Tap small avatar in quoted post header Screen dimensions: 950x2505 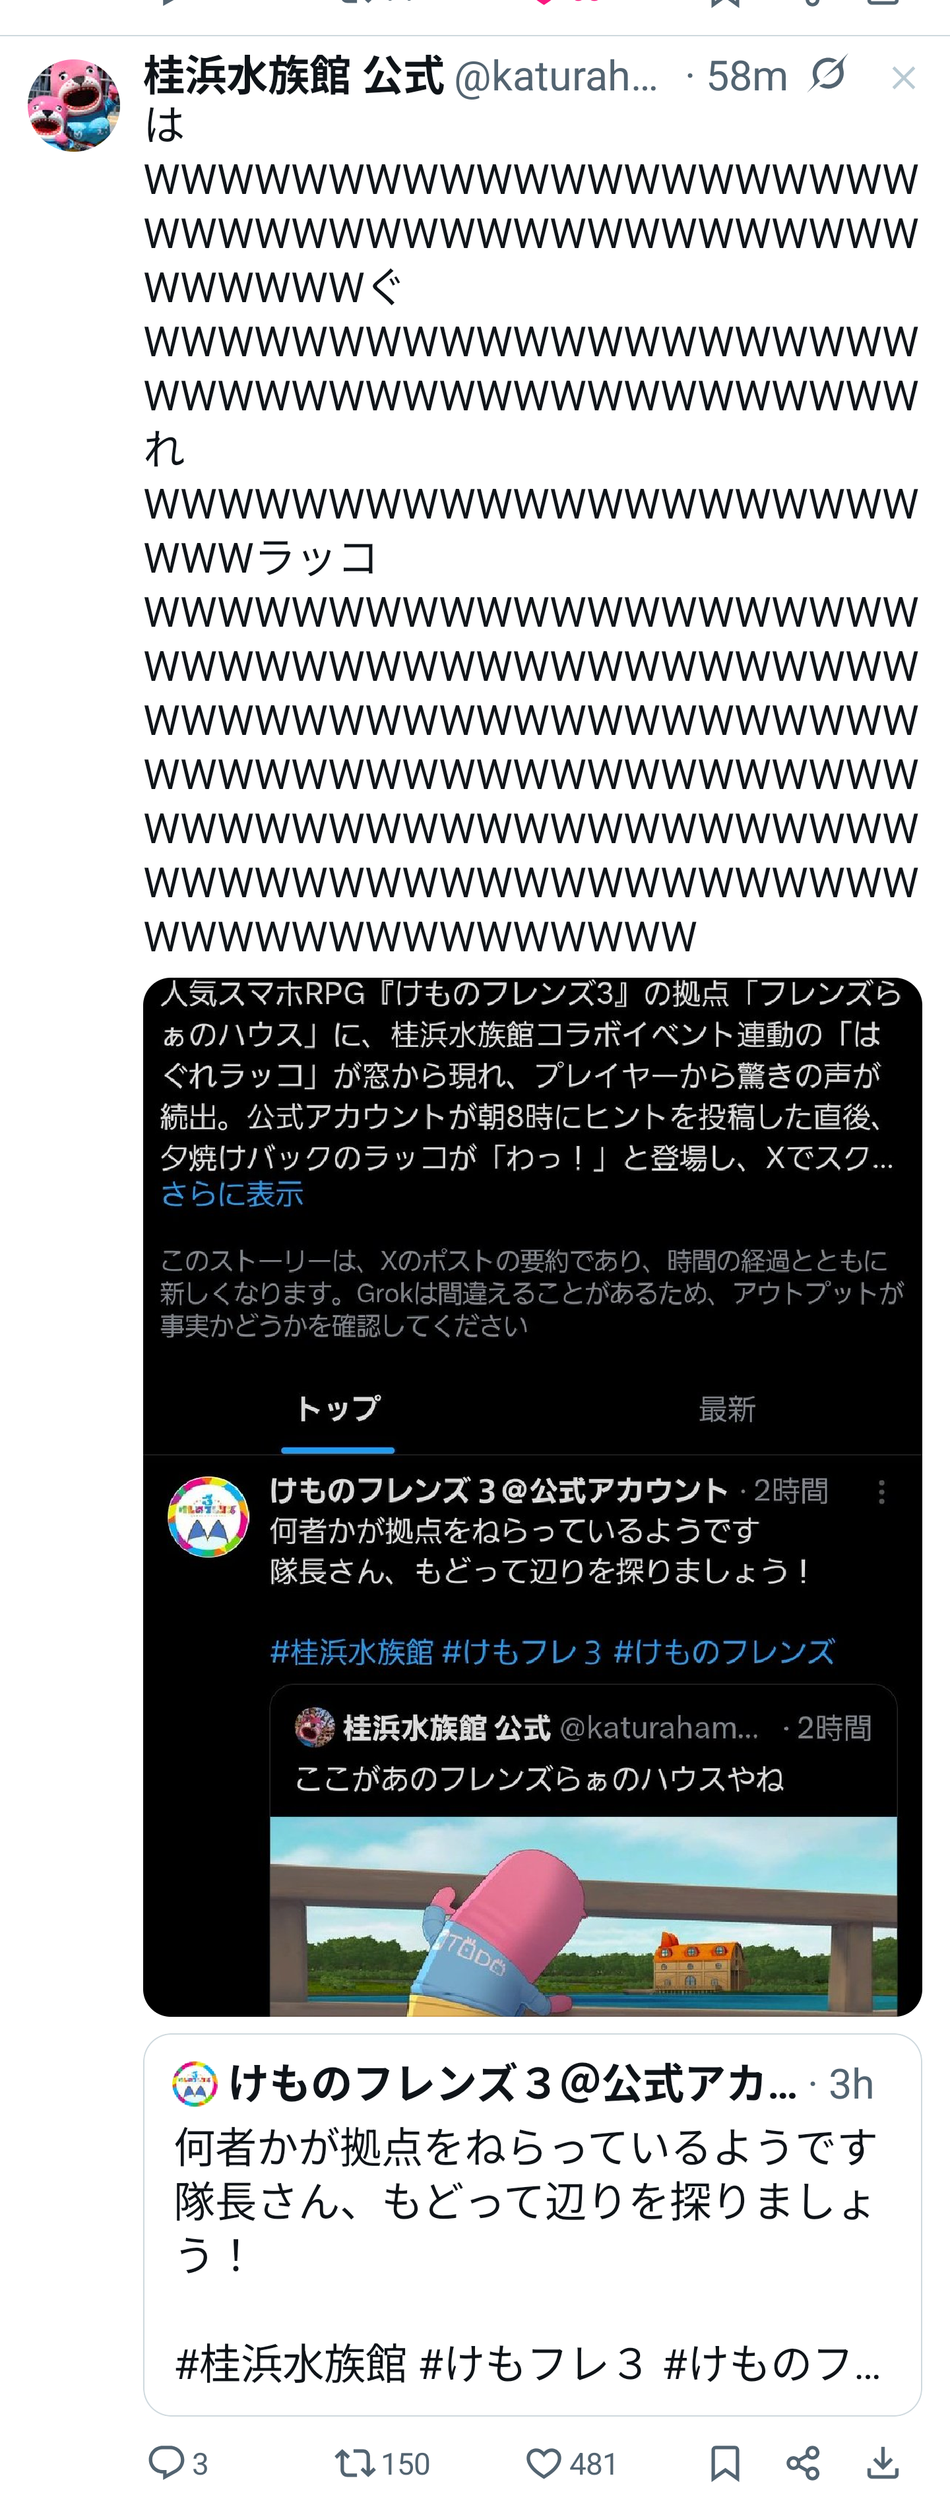[x=193, y=2084]
